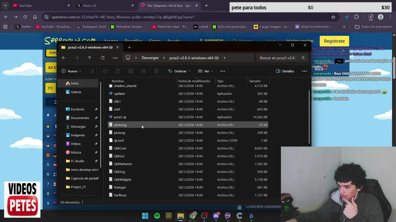Open the Ordenar sort dropdown
Screen dimensions: 396x222
click(x=179, y=71)
